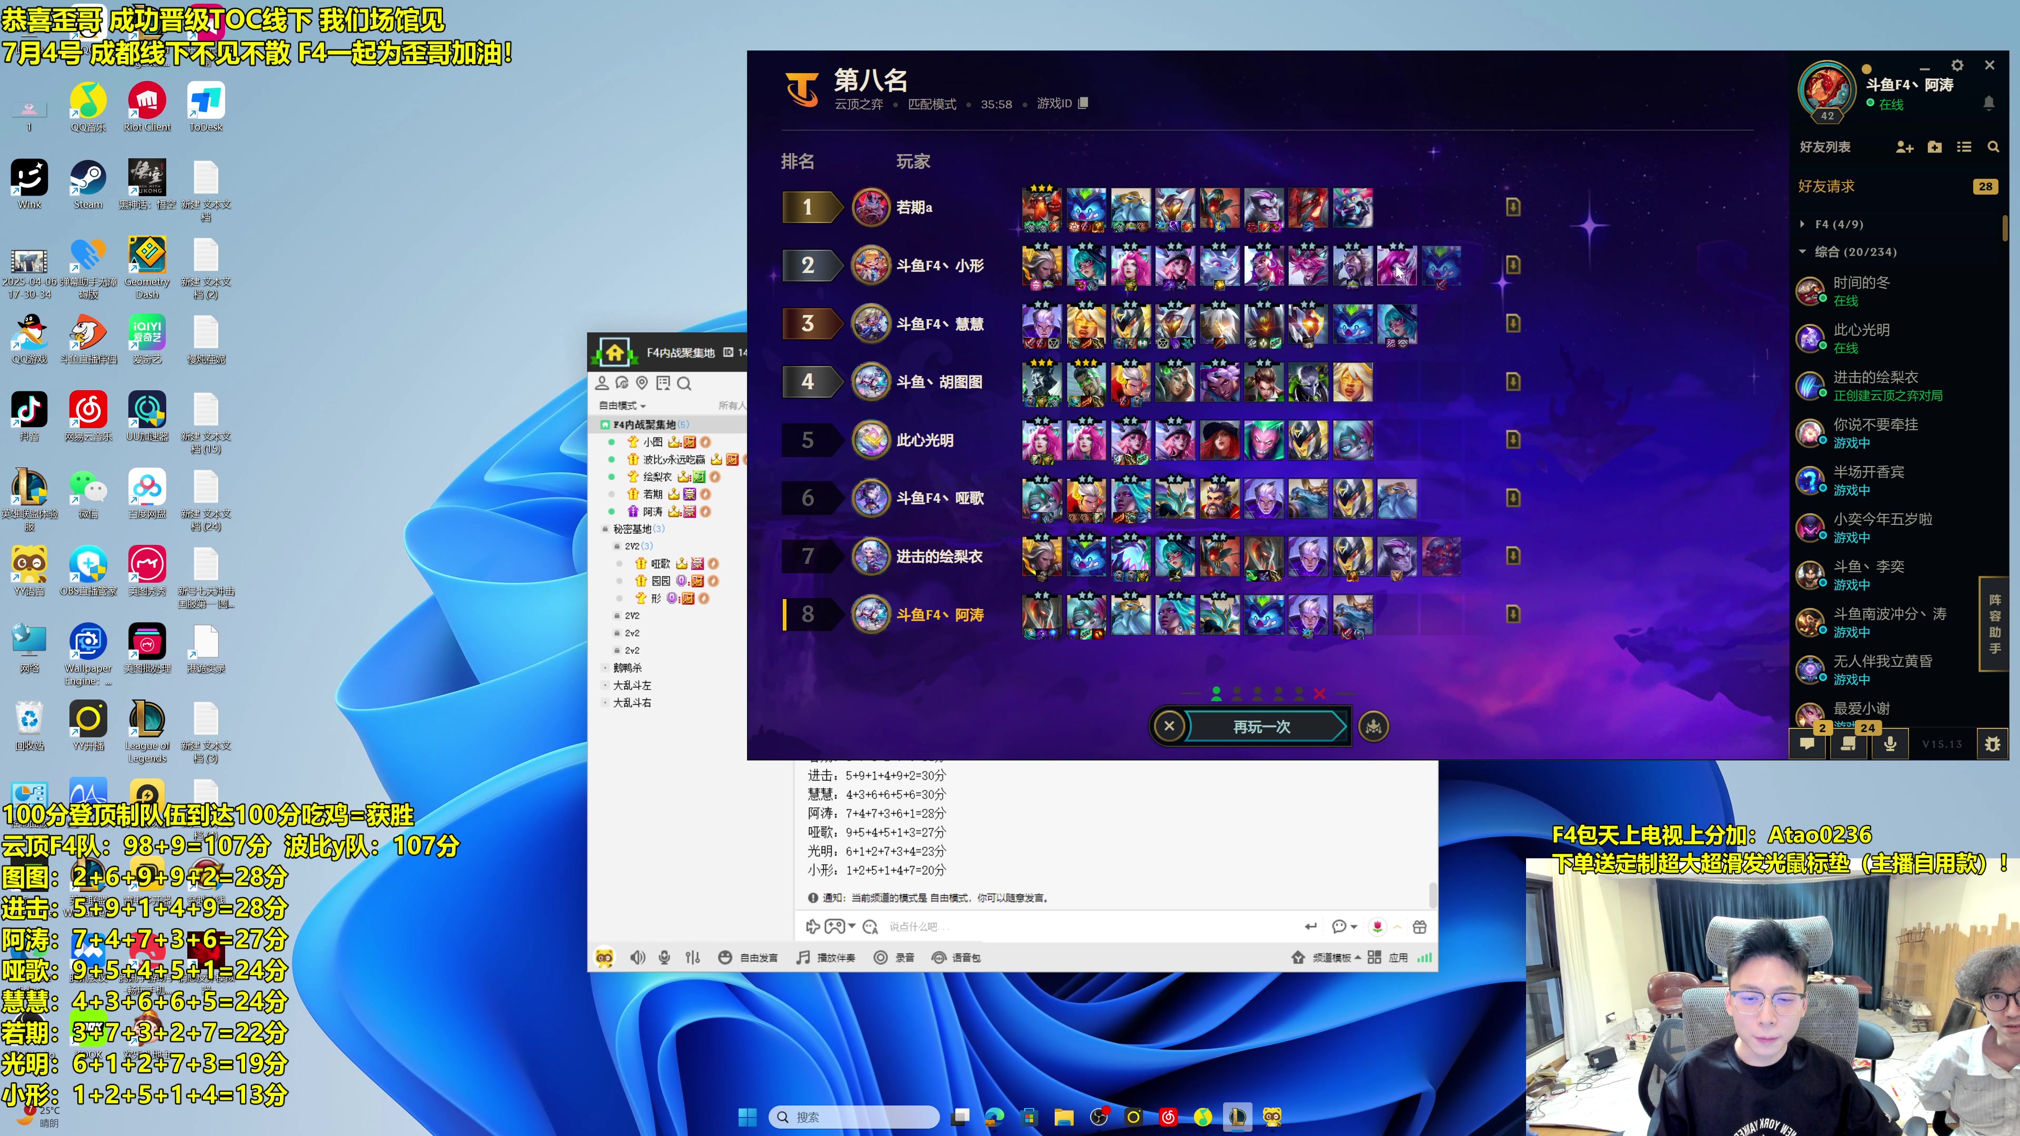Screen dimensions: 2020x1136
Task: Click the 自由发言 button in YY
Action: [x=748, y=957]
